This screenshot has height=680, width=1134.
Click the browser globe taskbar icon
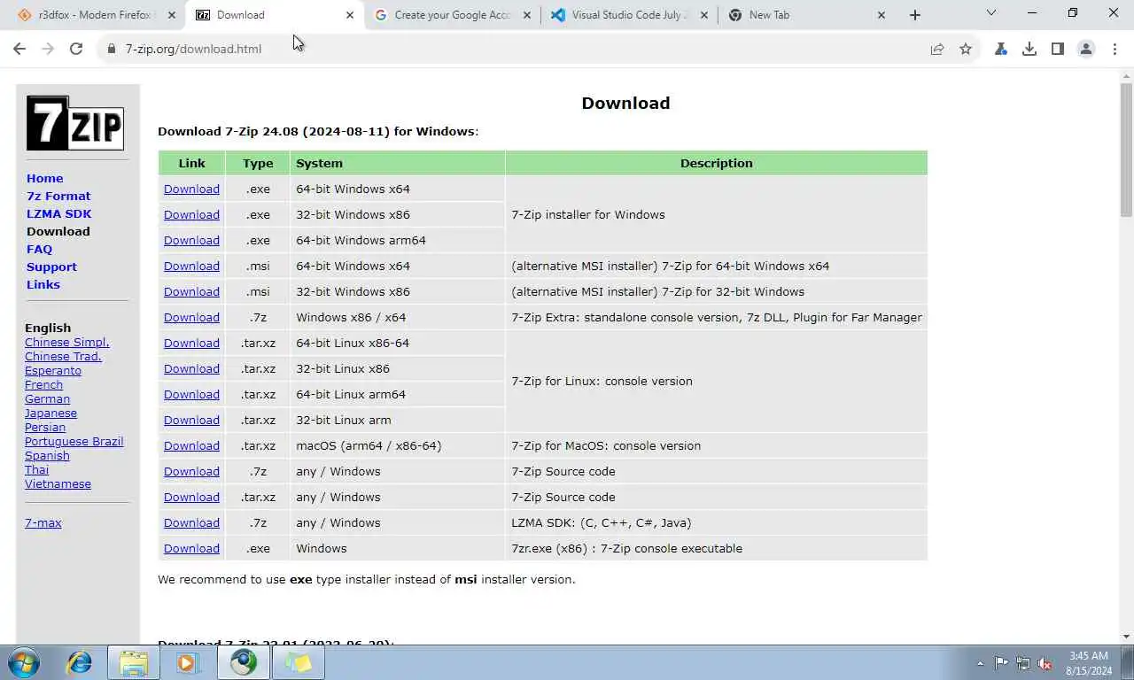coord(244,662)
